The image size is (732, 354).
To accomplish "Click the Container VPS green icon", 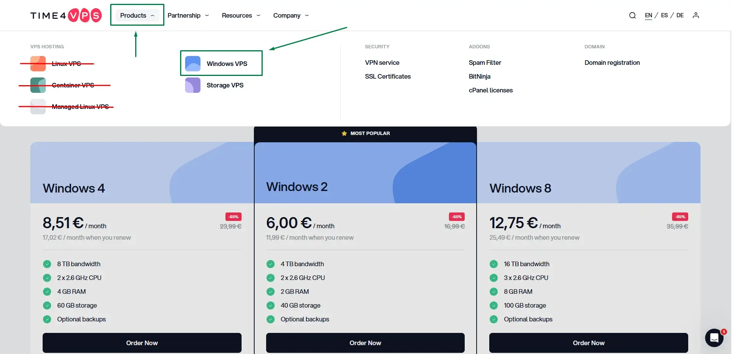I will click(38, 85).
